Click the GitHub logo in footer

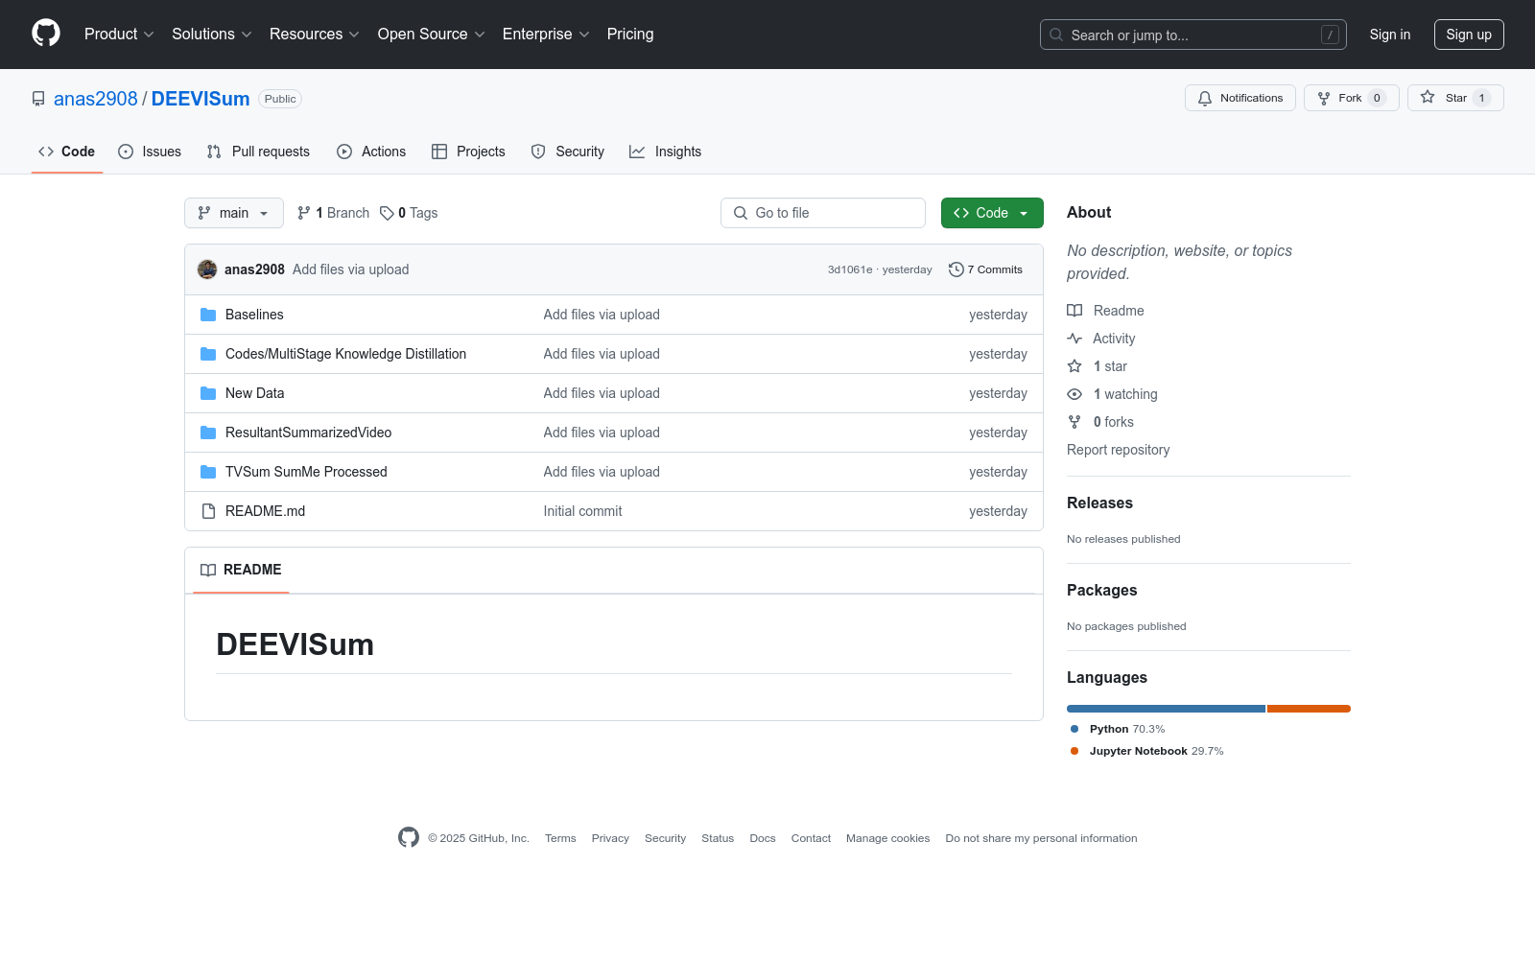(409, 837)
